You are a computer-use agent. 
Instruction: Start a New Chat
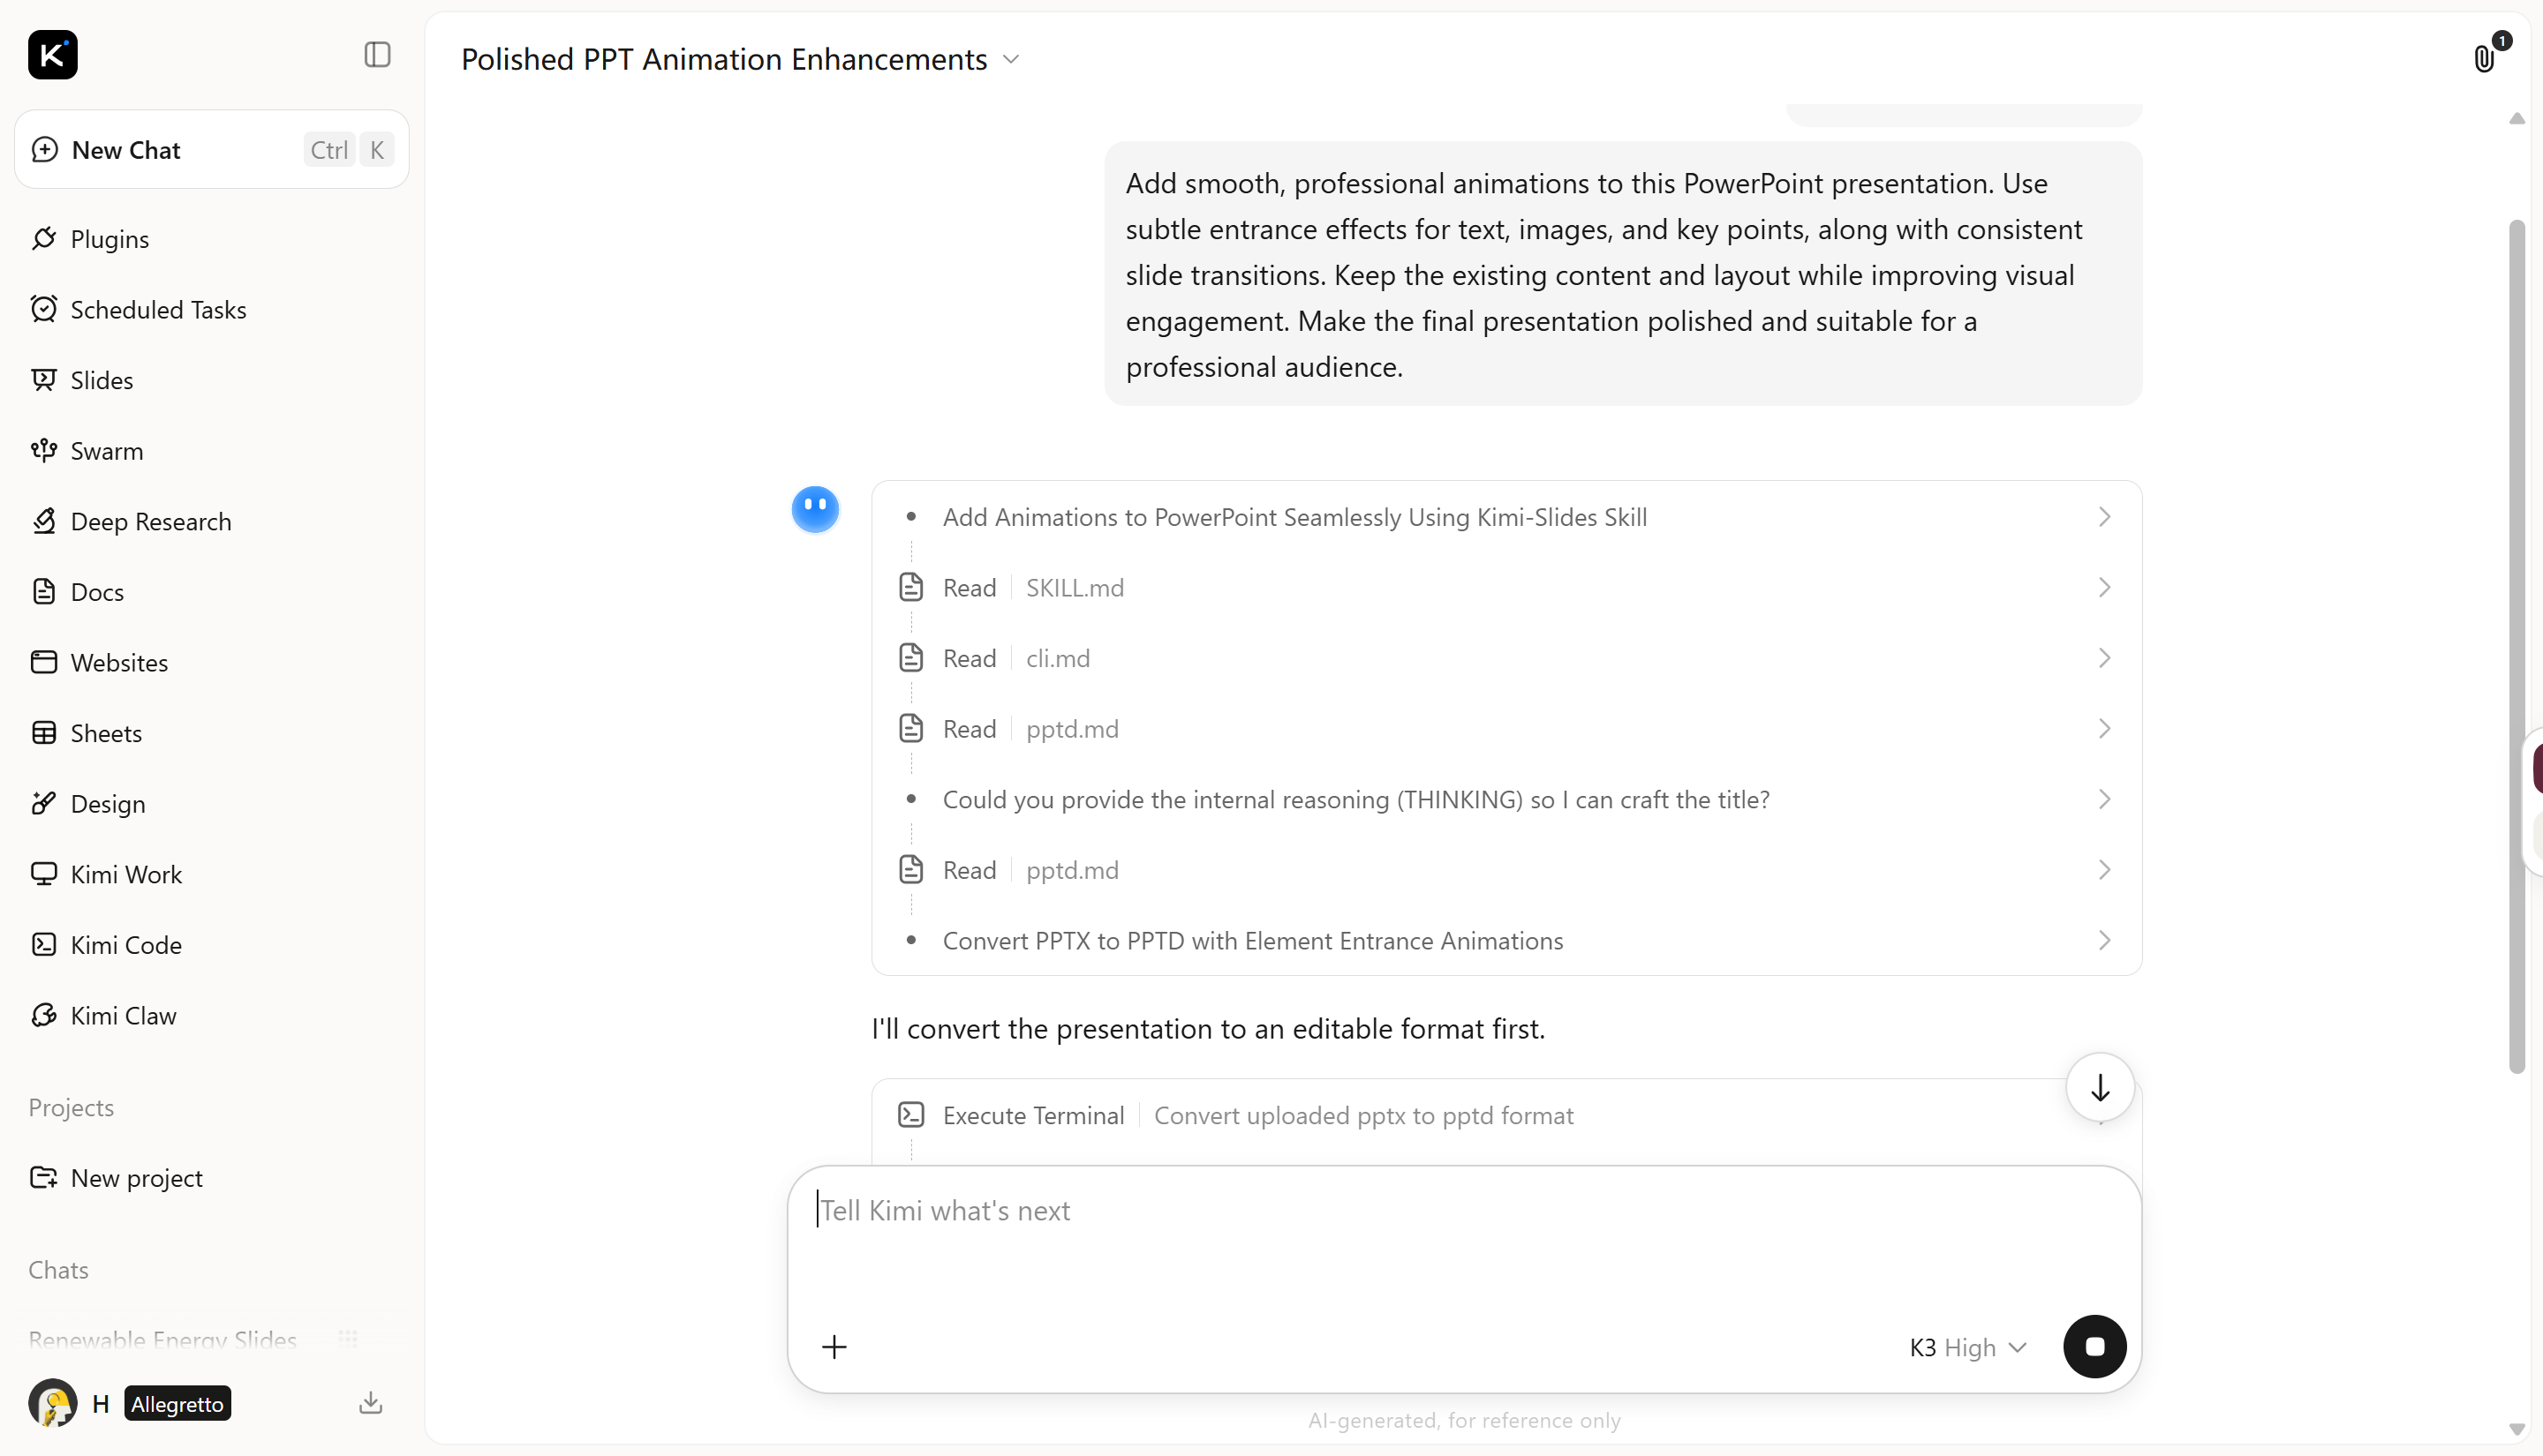coord(211,150)
